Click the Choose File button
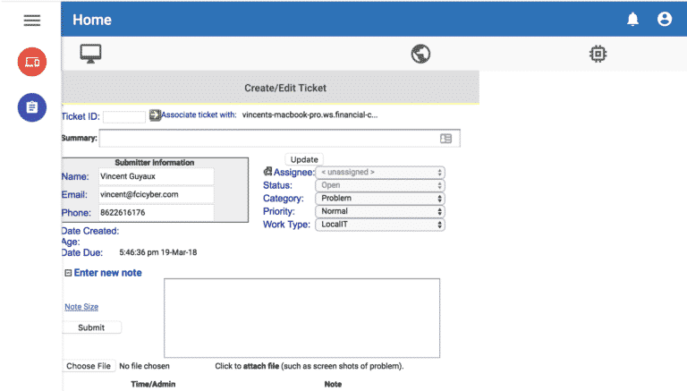 click(x=89, y=366)
